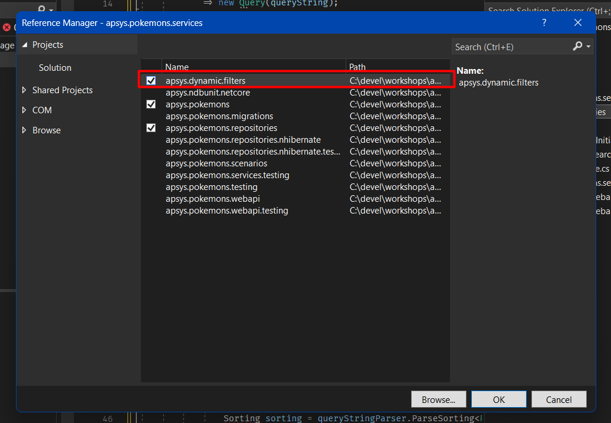611x423 pixels.
Task: Expand the Browse category
Action: point(24,130)
